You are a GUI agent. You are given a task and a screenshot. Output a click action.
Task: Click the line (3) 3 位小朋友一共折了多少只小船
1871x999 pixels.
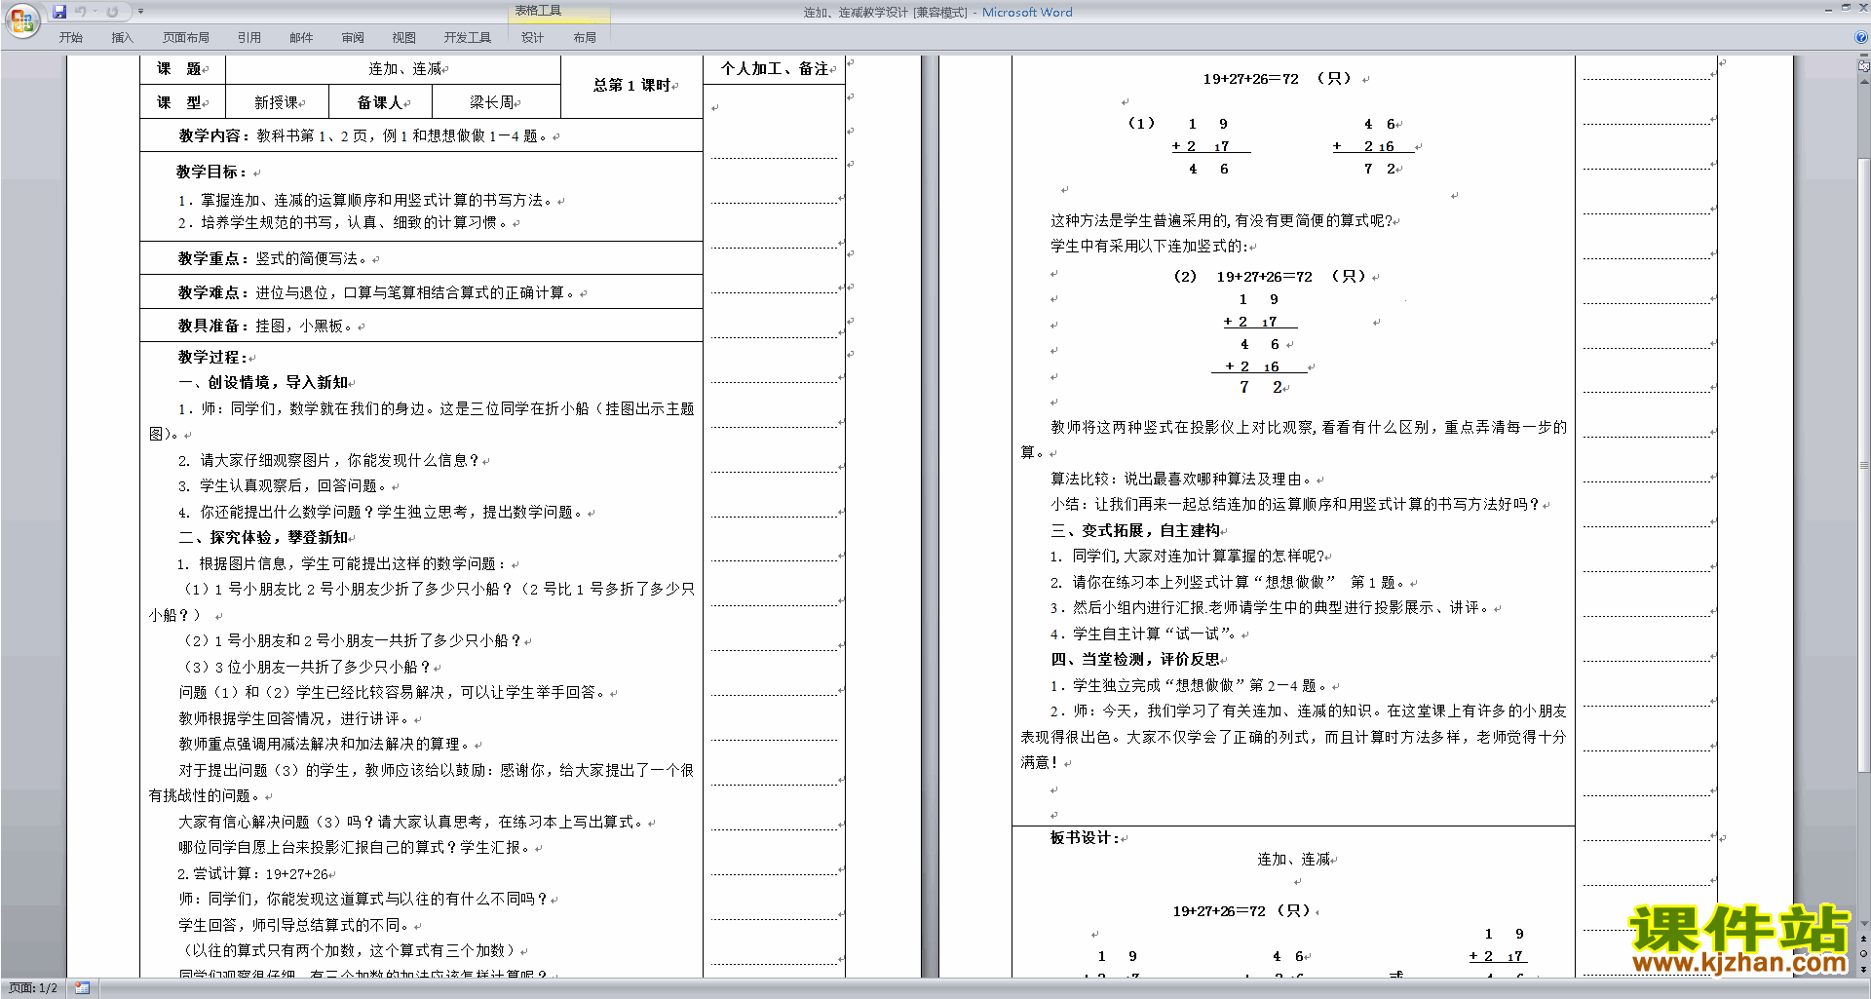(308, 668)
